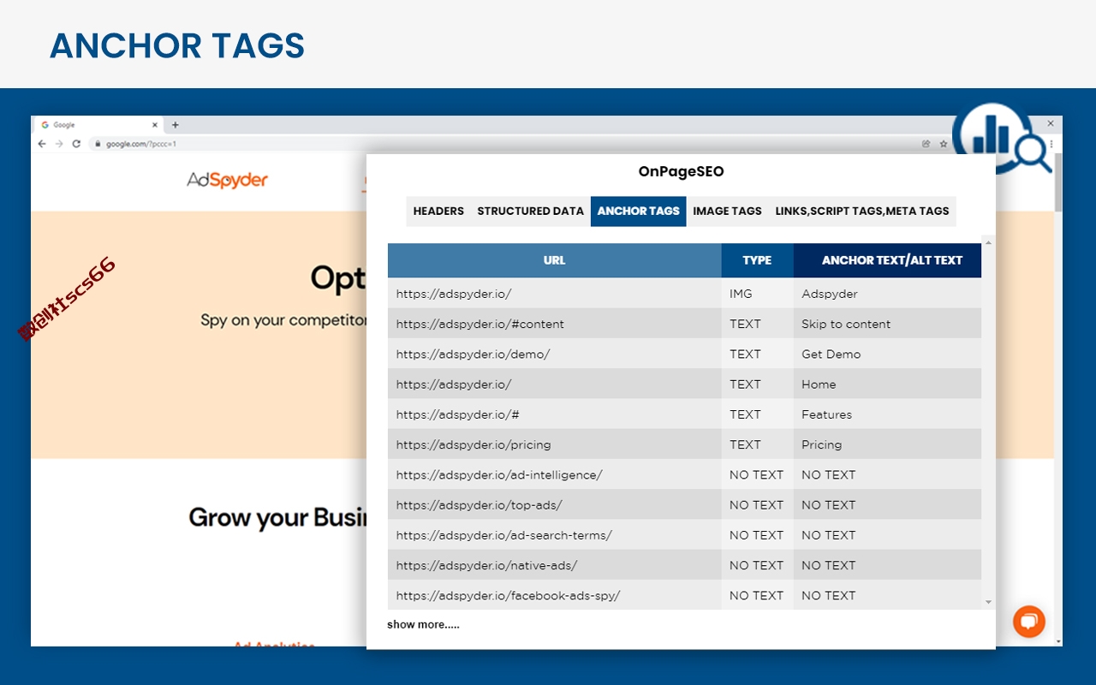Click the ANCHOR TAGS page heading
1096x685 pixels.
[x=177, y=45]
